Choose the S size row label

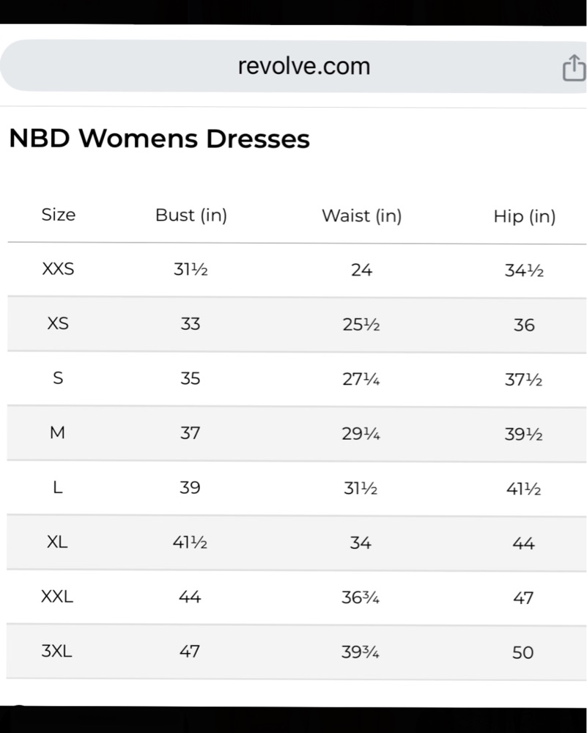[x=58, y=377]
